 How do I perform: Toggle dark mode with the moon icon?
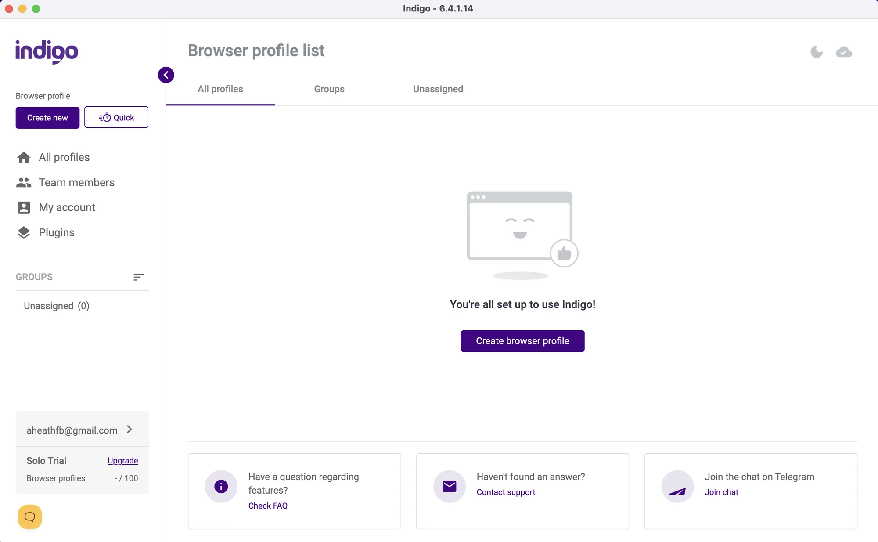[817, 52]
